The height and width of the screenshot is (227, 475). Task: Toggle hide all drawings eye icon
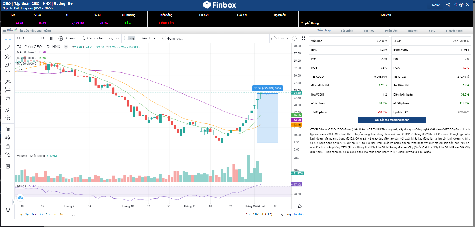click(x=8, y=155)
